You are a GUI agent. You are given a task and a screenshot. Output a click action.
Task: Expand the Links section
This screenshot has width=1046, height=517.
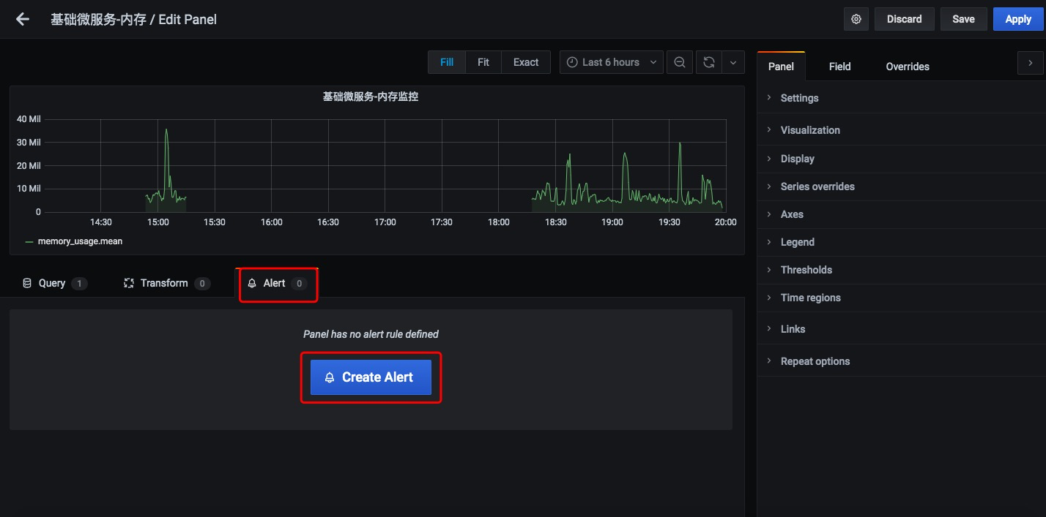tap(902, 329)
